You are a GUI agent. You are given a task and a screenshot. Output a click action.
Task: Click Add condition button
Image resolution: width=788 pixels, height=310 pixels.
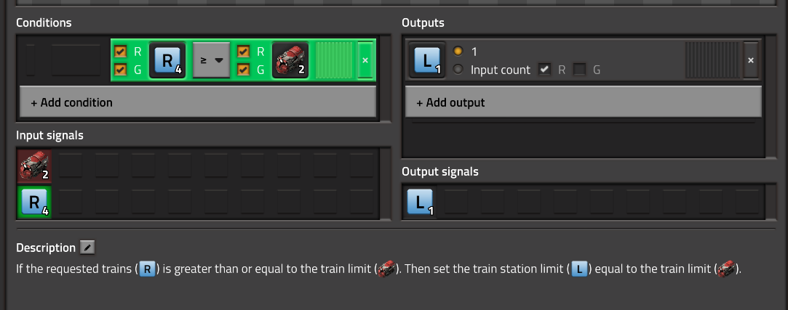(197, 102)
